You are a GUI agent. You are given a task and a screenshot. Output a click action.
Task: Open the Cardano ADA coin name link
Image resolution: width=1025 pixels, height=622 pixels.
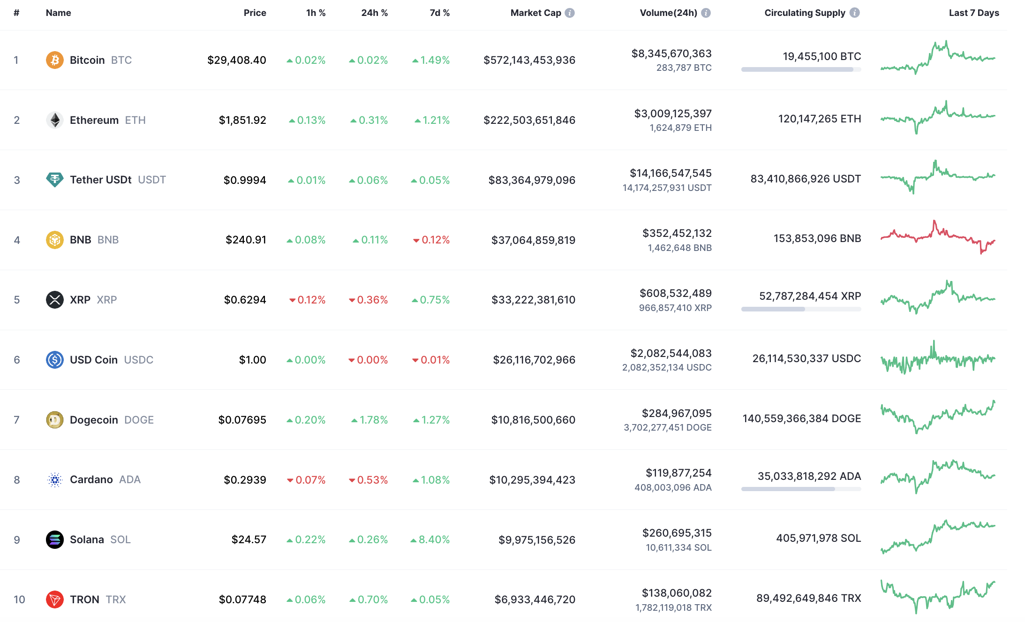(91, 479)
